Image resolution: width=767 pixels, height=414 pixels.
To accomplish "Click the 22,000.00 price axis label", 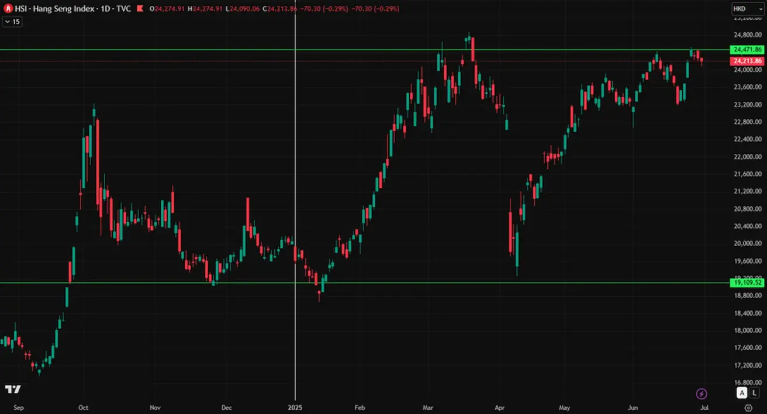I will [747, 157].
